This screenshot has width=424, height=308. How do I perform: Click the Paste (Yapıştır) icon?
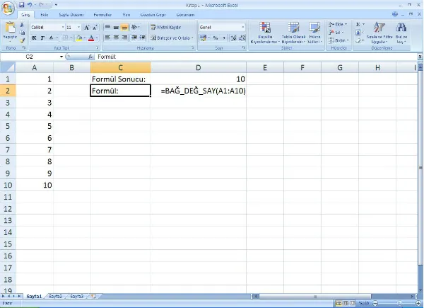11,30
